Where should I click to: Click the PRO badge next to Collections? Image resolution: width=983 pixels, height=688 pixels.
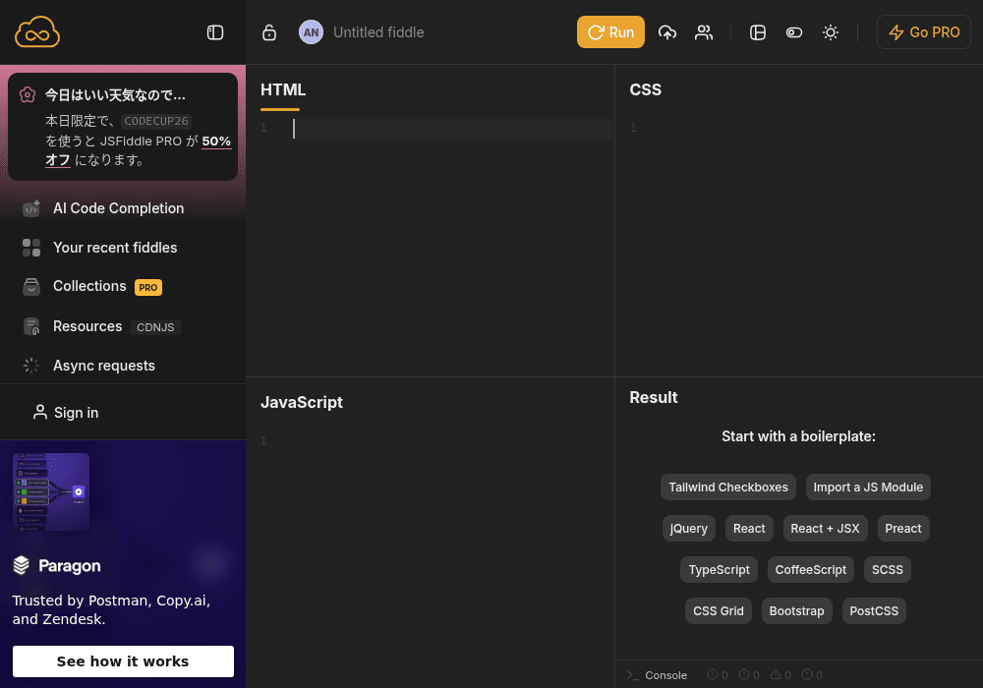point(148,288)
